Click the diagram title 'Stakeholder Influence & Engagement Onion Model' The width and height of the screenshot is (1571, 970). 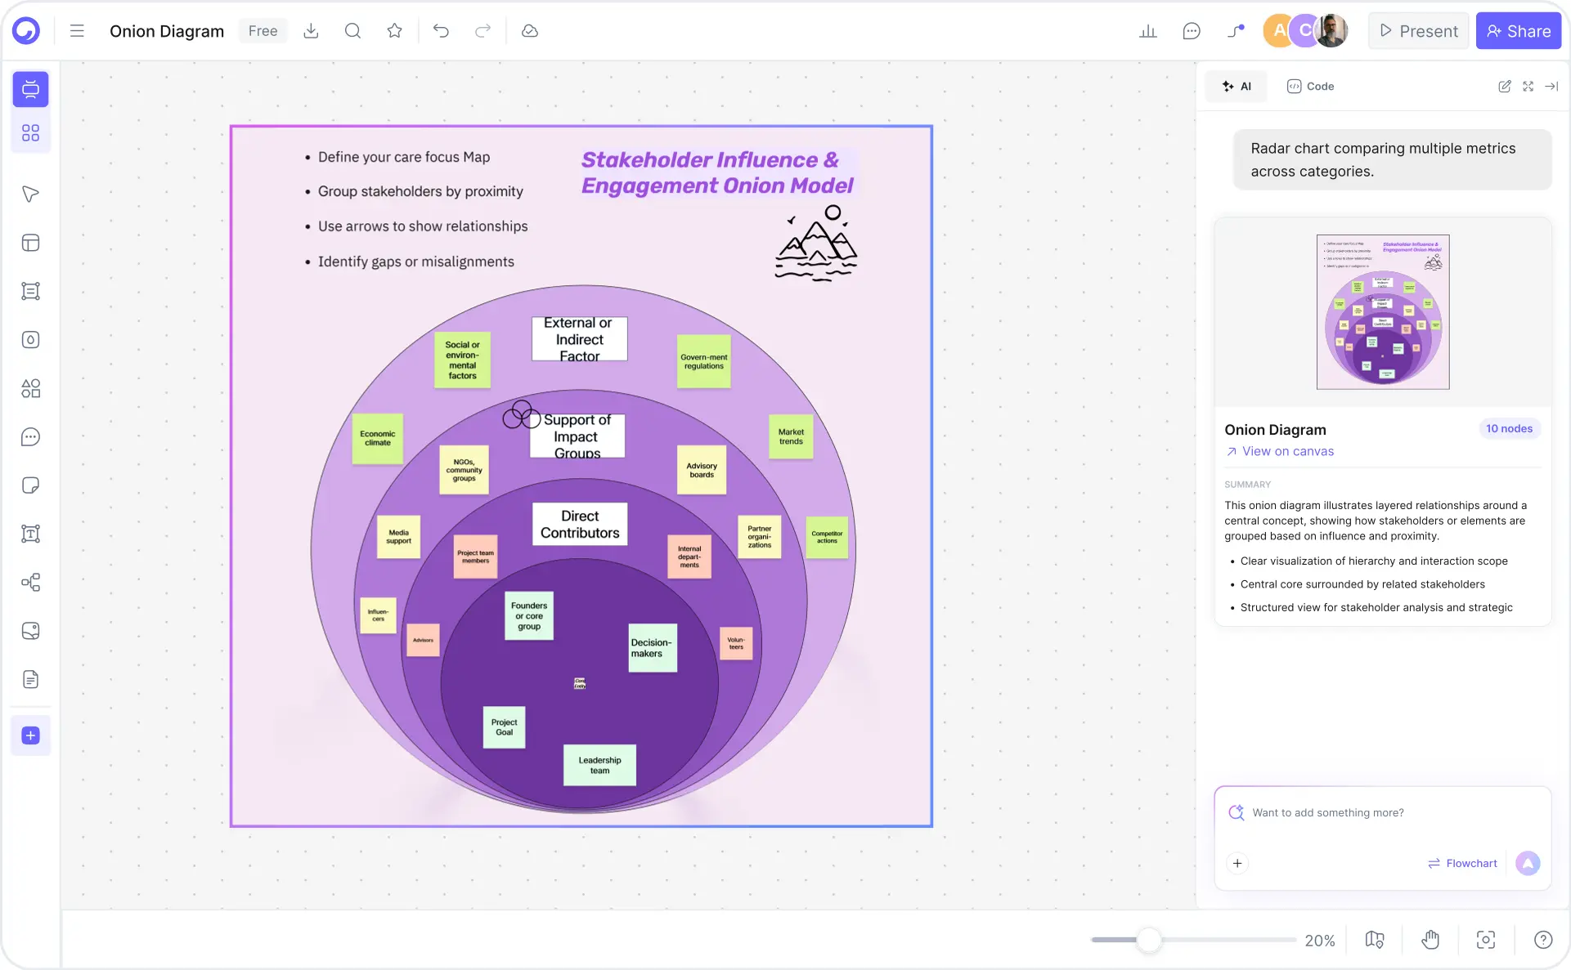click(x=717, y=172)
